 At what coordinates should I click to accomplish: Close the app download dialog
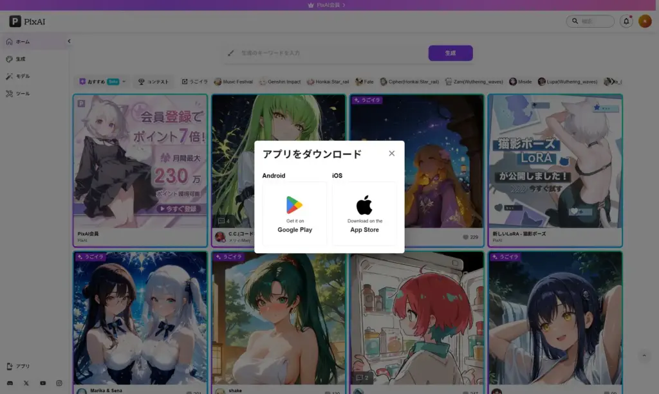click(392, 154)
